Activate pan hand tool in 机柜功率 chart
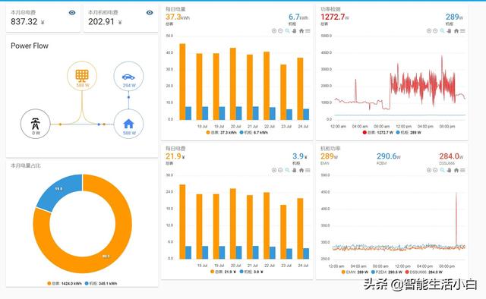Screen dimensions: 486x299 (x=449, y=170)
